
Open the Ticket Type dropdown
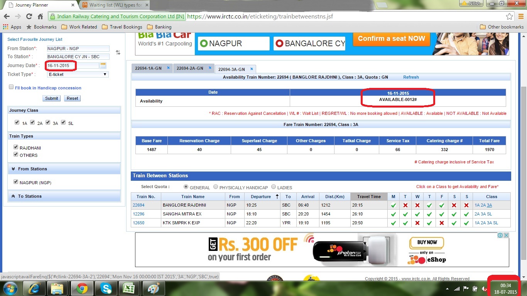coord(78,74)
